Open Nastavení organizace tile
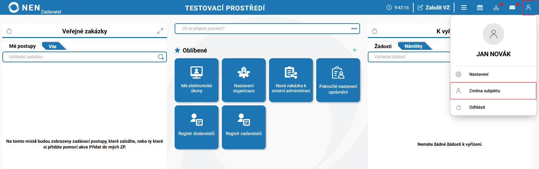Image resolution: width=539 pixels, height=169 pixels. (x=244, y=80)
